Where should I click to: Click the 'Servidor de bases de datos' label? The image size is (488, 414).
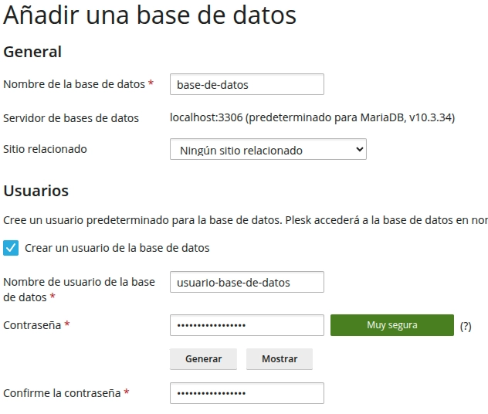coord(71,118)
